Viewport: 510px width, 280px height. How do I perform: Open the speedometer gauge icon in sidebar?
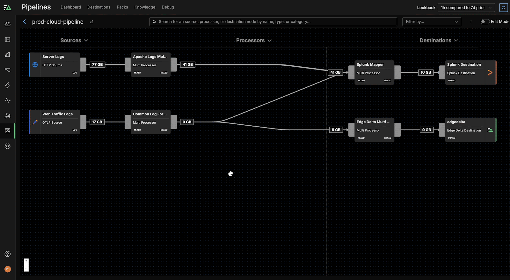coord(8,24)
